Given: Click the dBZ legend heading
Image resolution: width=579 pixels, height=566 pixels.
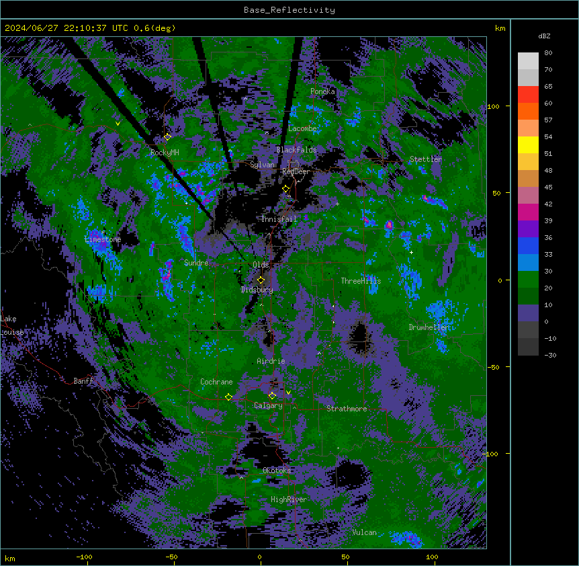Looking at the screenshot, I should pos(544,36).
